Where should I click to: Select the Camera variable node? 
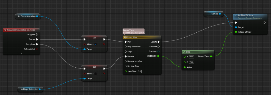(214, 14)
